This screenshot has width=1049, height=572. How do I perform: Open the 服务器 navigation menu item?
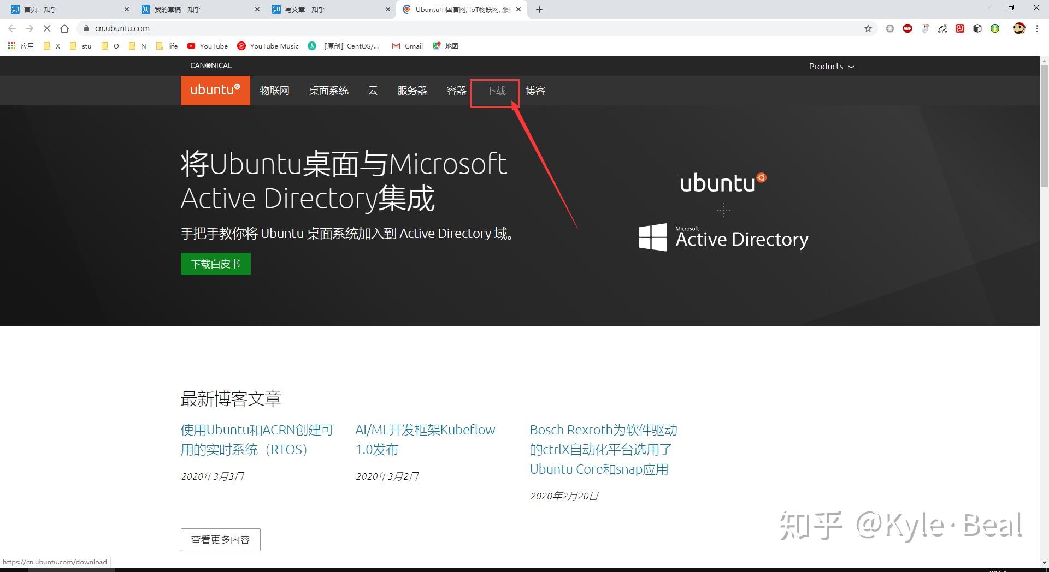point(411,91)
